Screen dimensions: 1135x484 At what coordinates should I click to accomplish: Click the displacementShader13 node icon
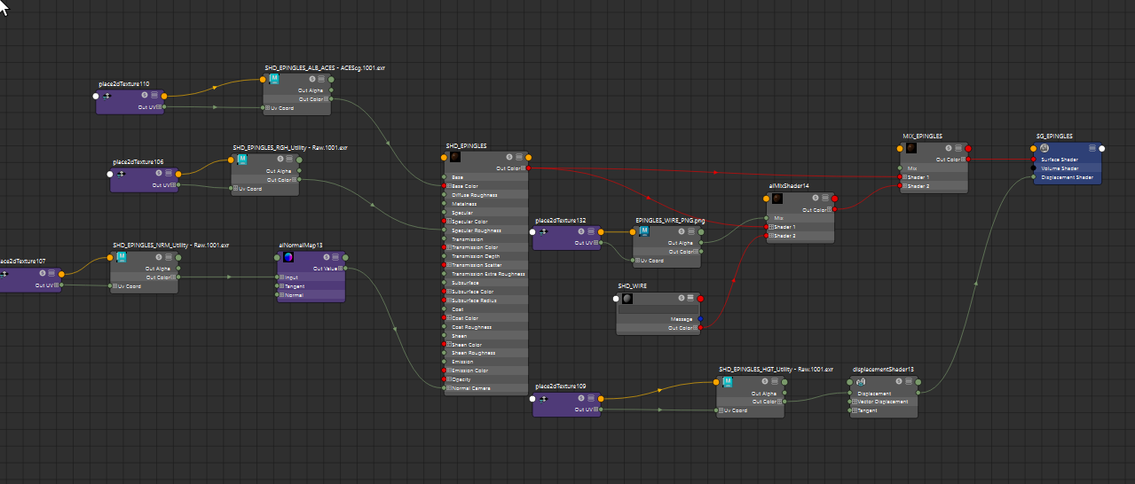click(x=861, y=381)
